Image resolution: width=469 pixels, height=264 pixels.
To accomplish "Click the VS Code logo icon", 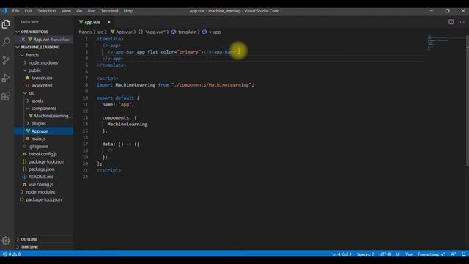I will coord(4,11).
